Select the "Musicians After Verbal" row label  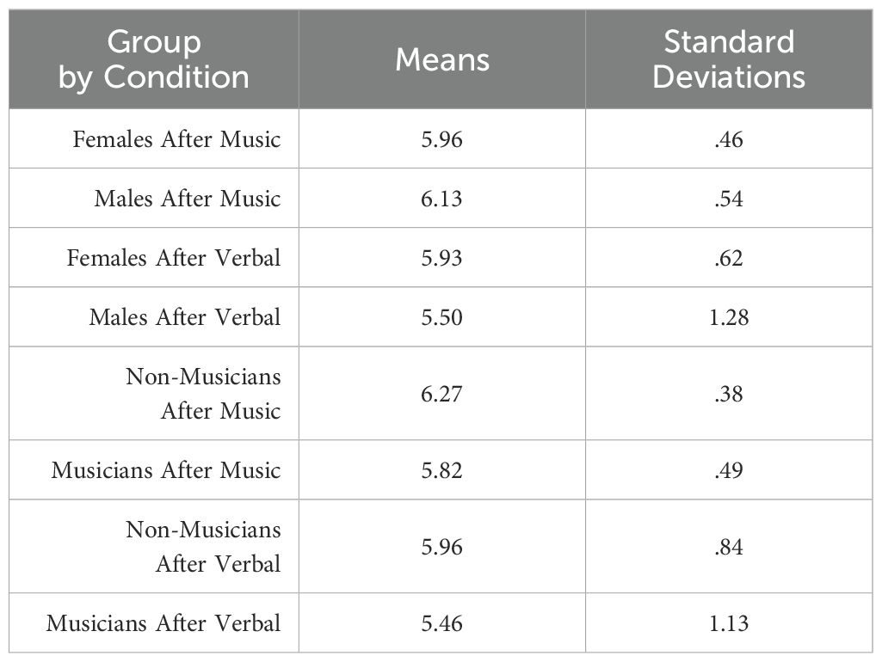163,623
